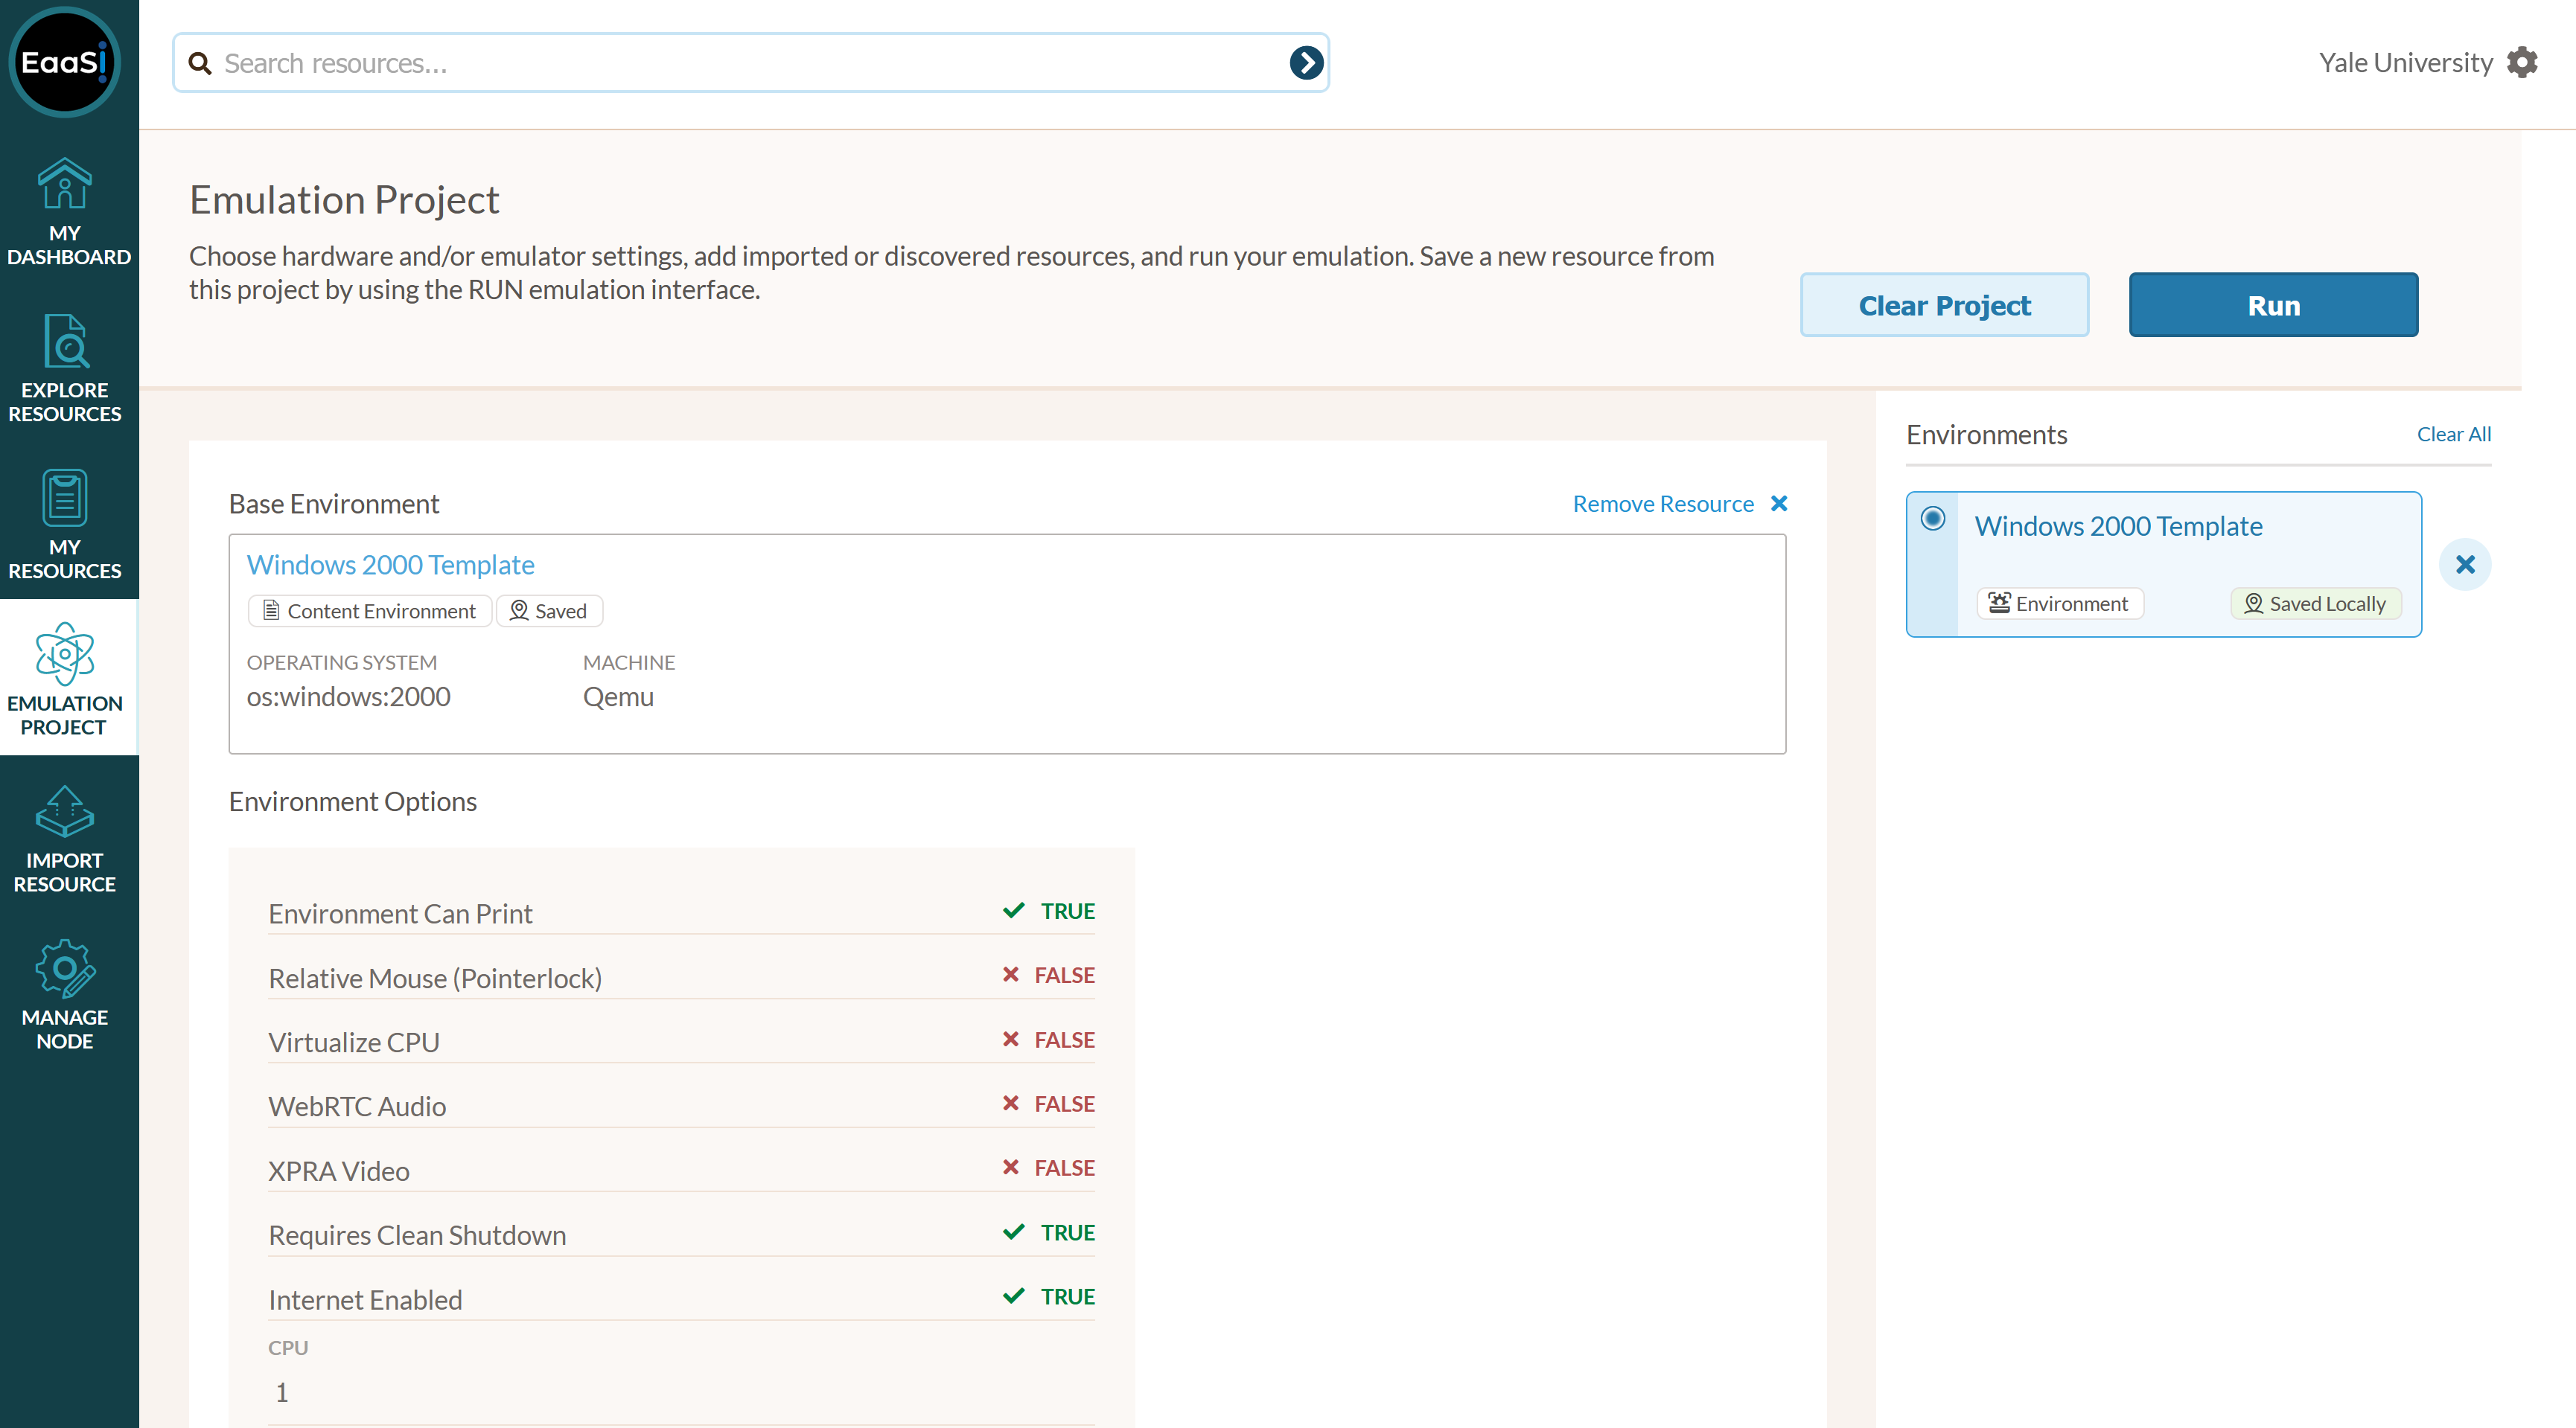Click the Environments panel heading
Screen dimensions: 2576x1428
(1986, 435)
